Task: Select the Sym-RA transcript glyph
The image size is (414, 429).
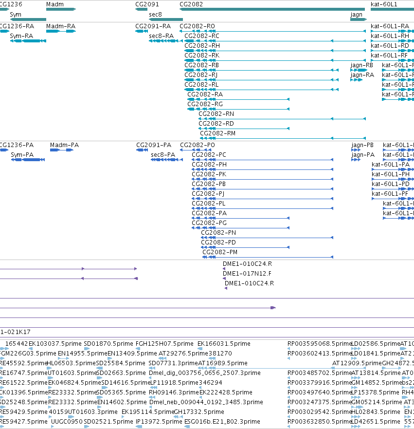Action: coord(28,41)
